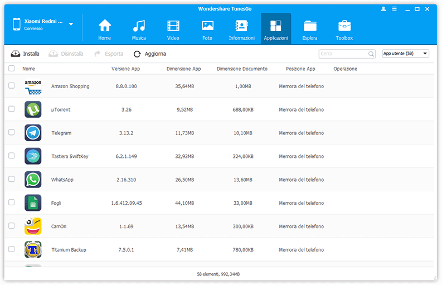The image size is (442, 285).
Task: Click the Connesso status label
Action: [x=33, y=28]
